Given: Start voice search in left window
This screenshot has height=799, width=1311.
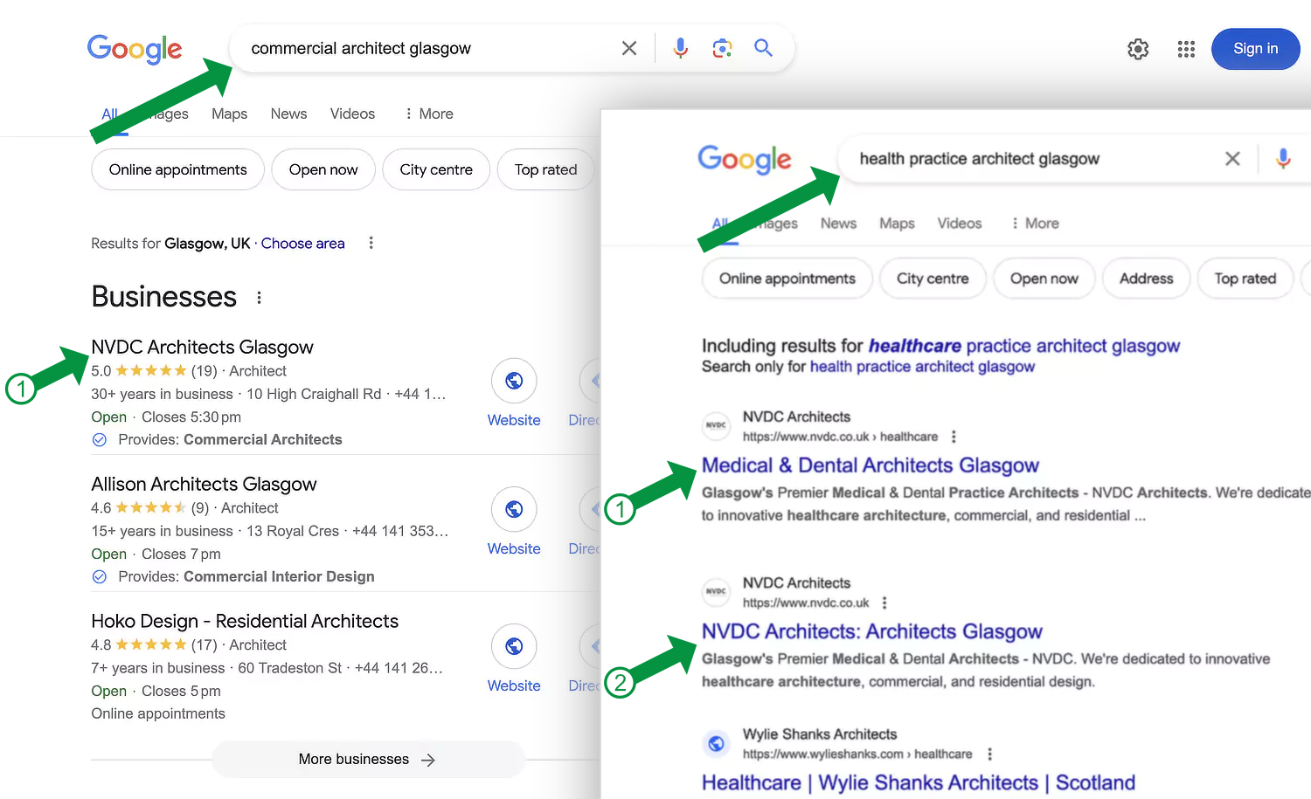Looking at the screenshot, I should pos(680,48).
